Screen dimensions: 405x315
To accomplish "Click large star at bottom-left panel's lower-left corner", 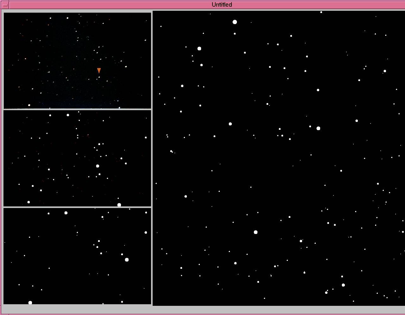I will (x=30, y=303).
